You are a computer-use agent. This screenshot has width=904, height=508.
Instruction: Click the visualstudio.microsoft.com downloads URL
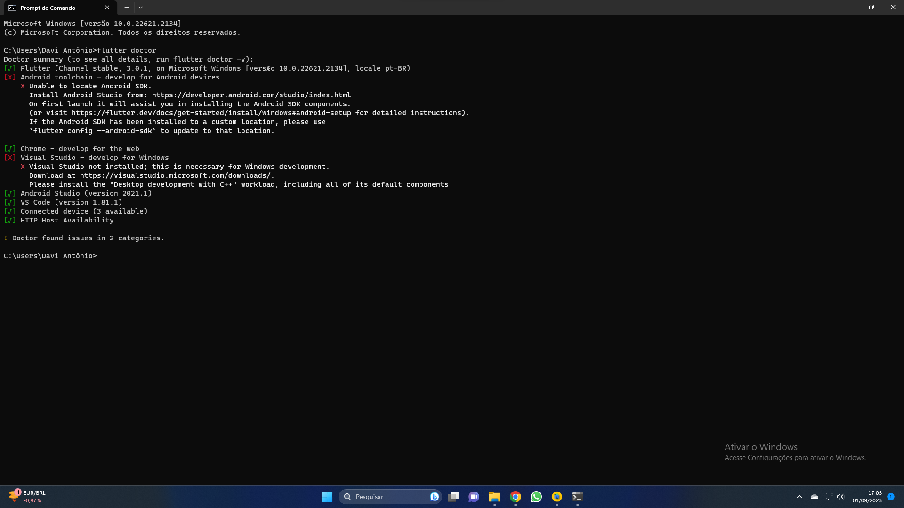tap(175, 175)
